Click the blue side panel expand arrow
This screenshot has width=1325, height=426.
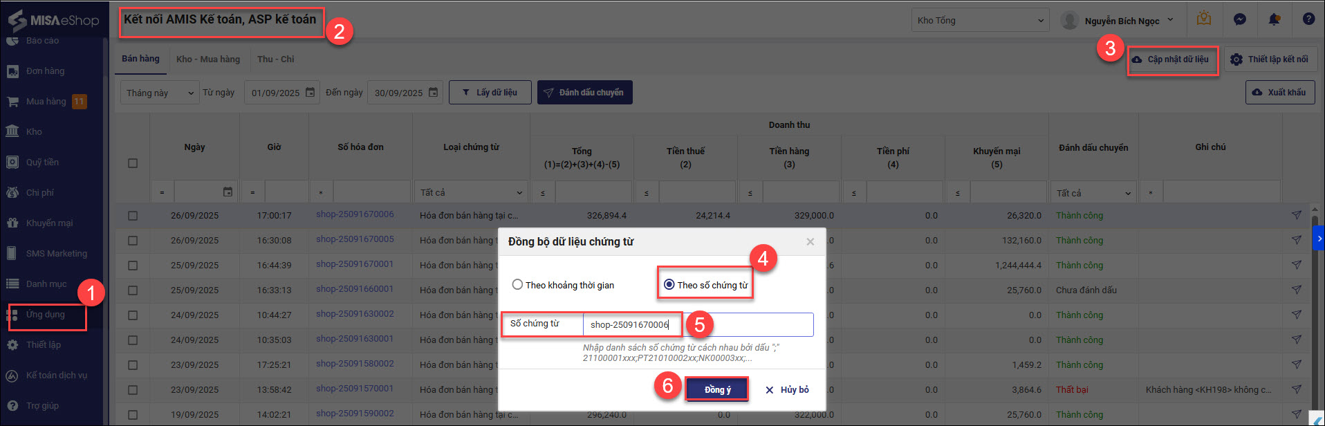(x=1318, y=238)
